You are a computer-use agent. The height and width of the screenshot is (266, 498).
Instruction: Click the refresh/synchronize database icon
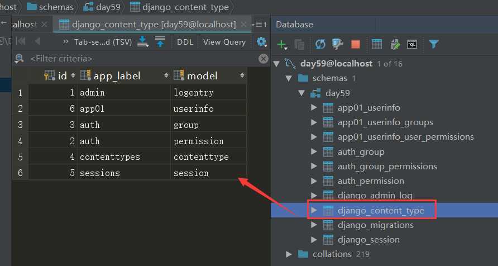[x=320, y=44]
